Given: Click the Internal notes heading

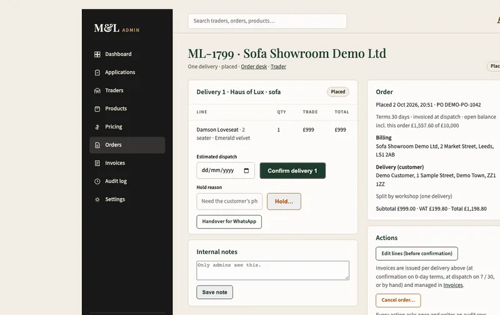Looking at the screenshot, I should tap(217, 252).
